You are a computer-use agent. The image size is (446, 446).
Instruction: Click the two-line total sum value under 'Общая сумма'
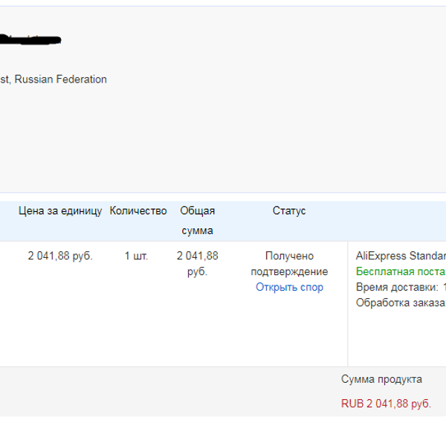[197, 264]
